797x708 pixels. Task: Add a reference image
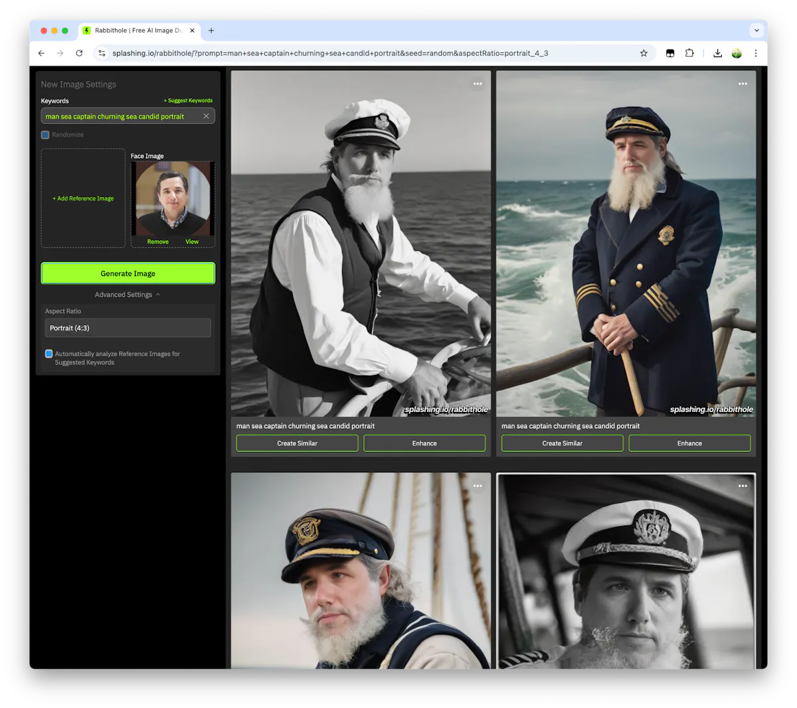click(x=83, y=198)
